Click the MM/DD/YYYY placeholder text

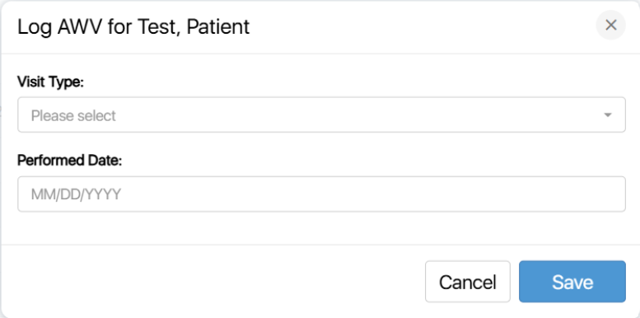click(76, 194)
